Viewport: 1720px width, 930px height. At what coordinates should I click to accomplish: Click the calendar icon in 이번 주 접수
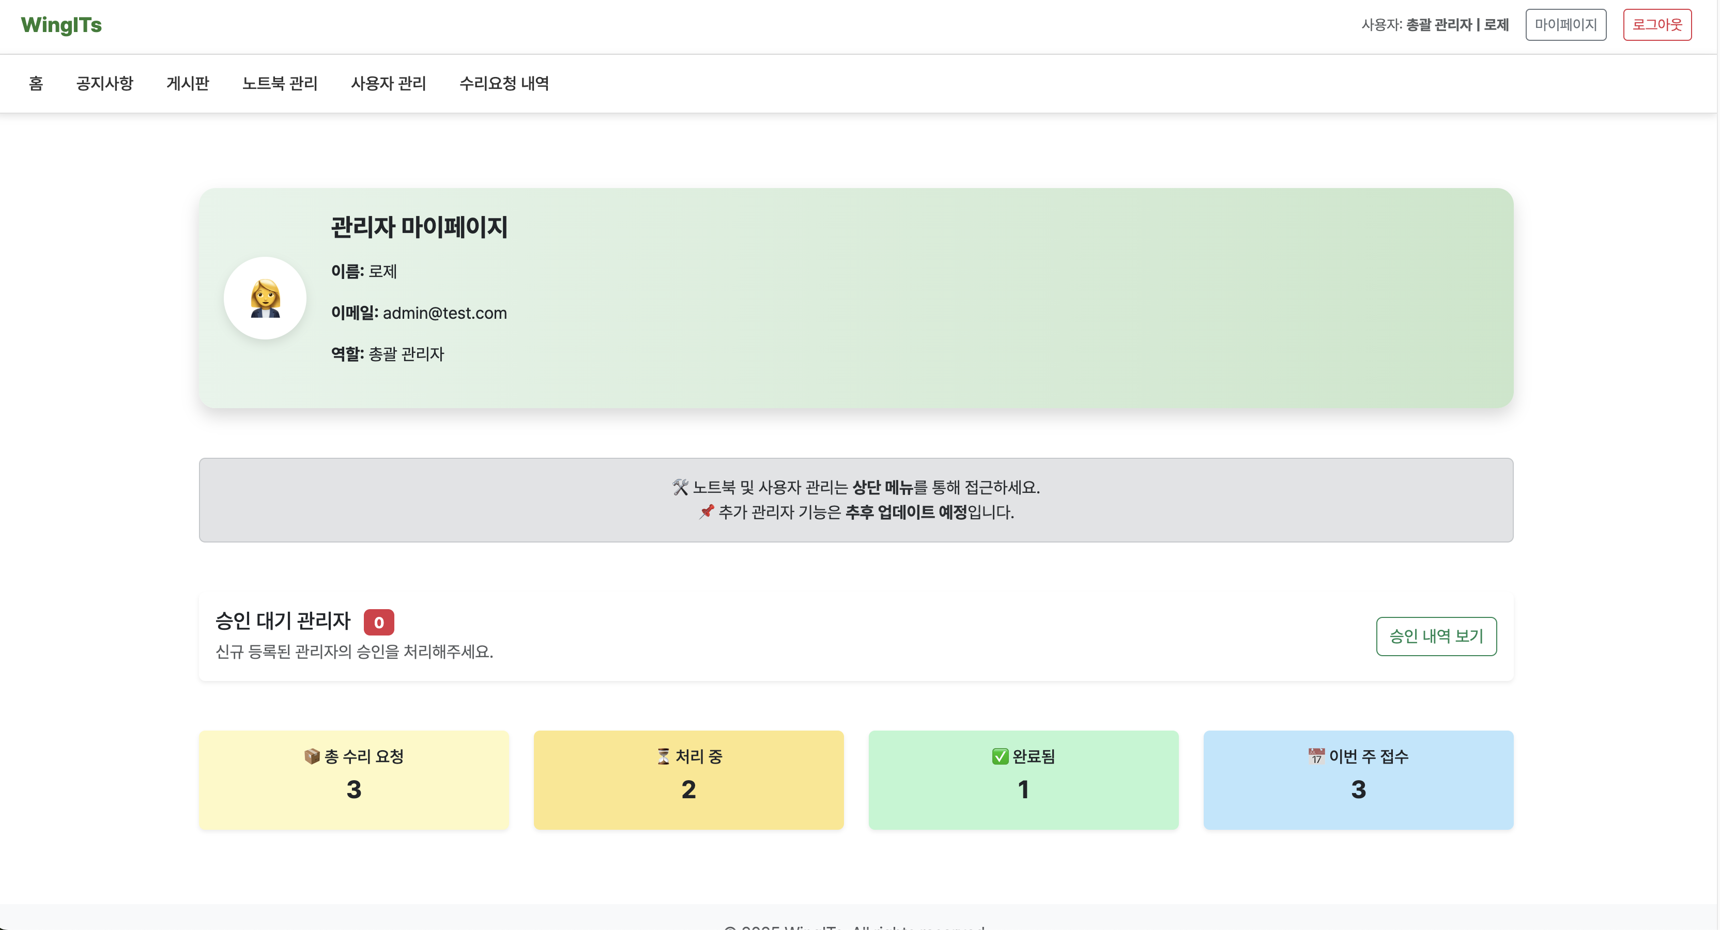[1315, 756]
